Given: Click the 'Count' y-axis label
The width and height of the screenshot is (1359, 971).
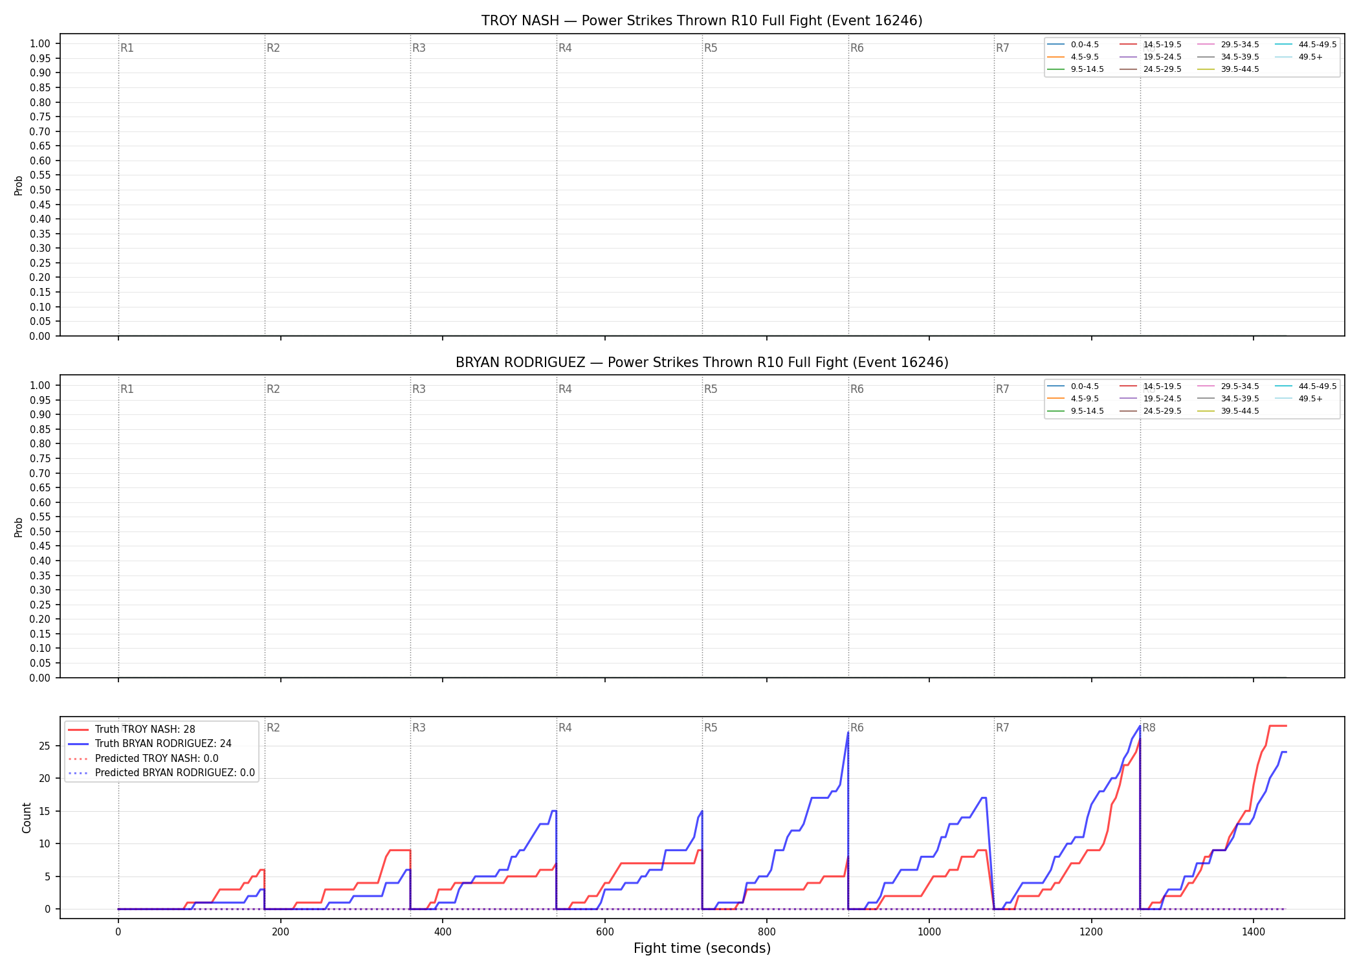Looking at the screenshot, I should point(27,818).
